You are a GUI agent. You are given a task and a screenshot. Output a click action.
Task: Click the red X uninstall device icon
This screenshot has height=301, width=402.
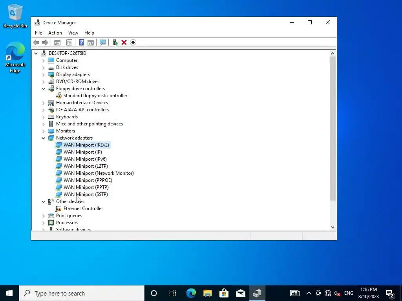tap(124, 42)
